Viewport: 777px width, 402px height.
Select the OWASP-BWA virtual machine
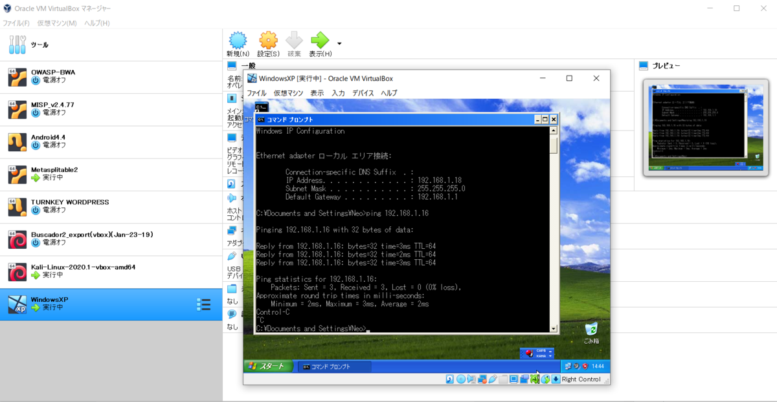tap(111, 77)
